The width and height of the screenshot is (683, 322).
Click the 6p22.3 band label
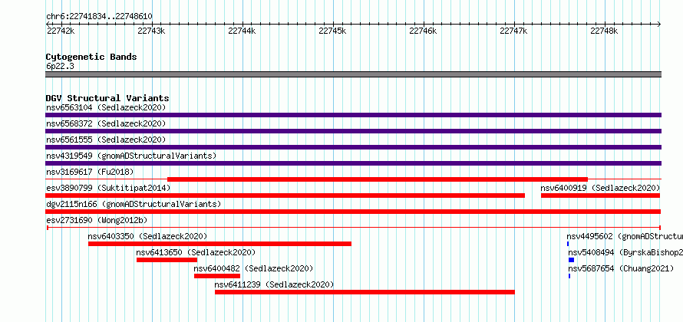point(60,66)
